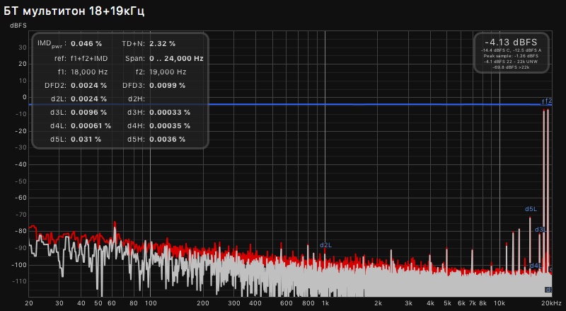The width and height of the screenshot is (566, 311).
Task: Click the 3k tick on the frequency axis
Action: (x=409, y=303)
